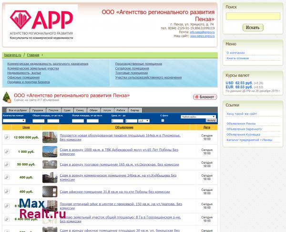
Task: Select the 'Услуги' tab
Action: click(107, 110)
